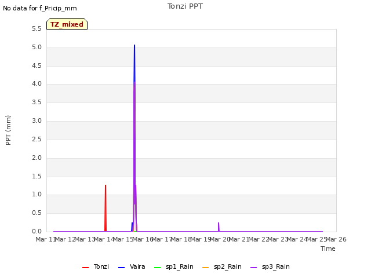Click the PPT (mm) y-axis label
This screenshot has width=371, height=278.
pos(8,130)
